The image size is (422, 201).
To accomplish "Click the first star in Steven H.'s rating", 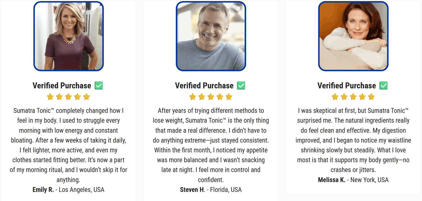I will point(193,97).
